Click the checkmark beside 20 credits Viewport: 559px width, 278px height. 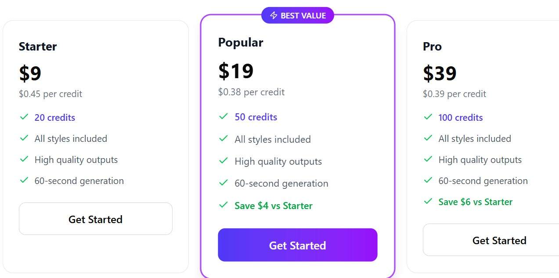coord(24,117)
